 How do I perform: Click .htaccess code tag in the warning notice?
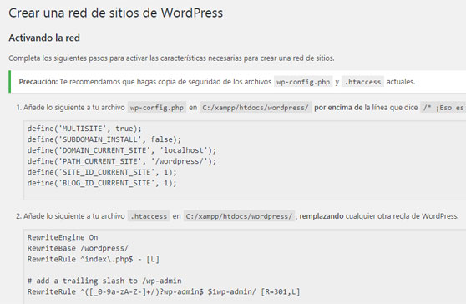pyautogui.click(x=362, y=82)
